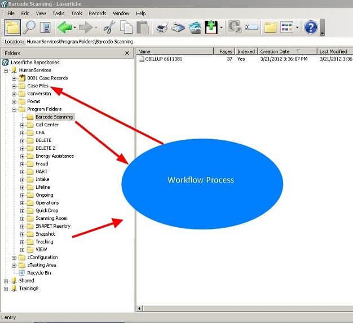Select the Tracking folder

[45, 242]
